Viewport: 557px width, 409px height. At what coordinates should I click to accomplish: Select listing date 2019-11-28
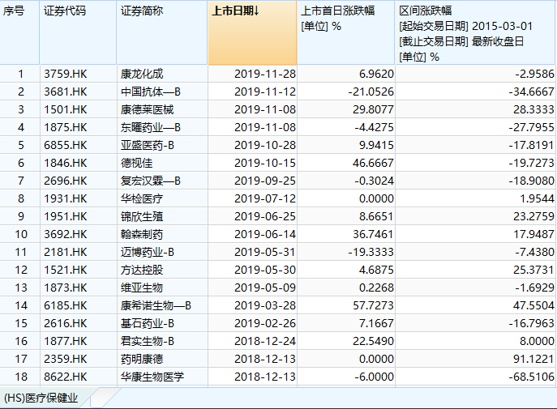click(265, 74)
